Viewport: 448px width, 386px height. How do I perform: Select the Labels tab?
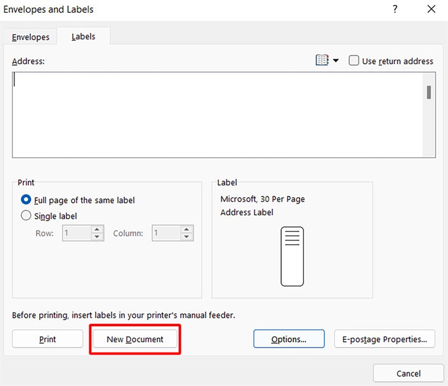tap(83, 36)
